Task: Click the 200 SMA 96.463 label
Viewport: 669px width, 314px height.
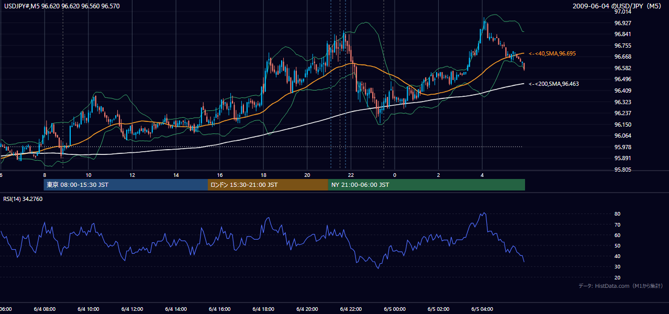Action: (554, 84)
